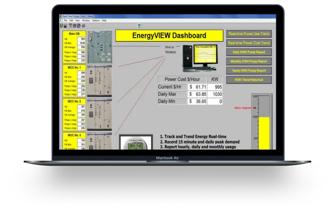Click MCC No. 2 KW value 387
Viewport: 335px width, 209px height.
click(x=82, y=106)
